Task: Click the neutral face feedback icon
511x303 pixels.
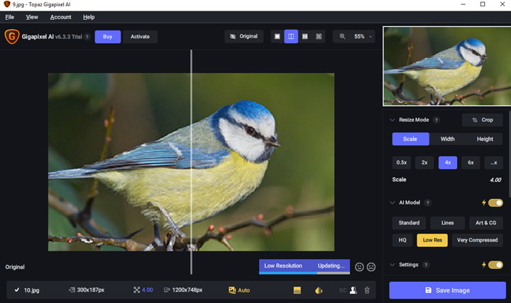Action: pos(370,267)
